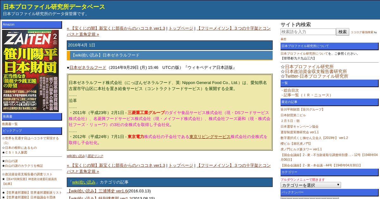Open 数字選択式くじ抽せん立会人【2019年】 article
380x199 pixels.
click(314, 138)
